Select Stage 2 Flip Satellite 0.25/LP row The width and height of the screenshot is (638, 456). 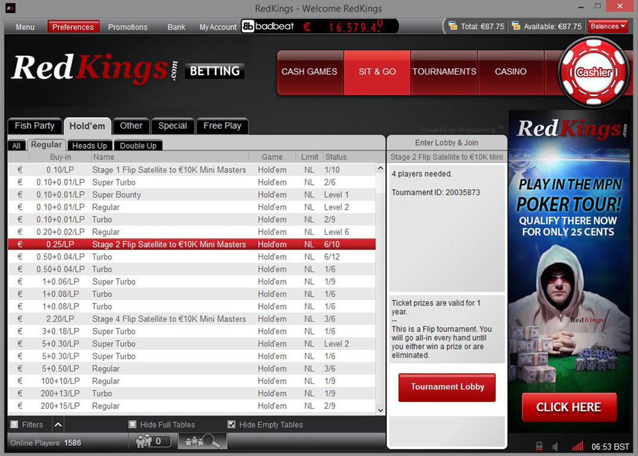[191, 244]
